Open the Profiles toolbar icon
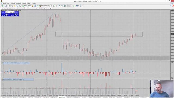Viewport: 174px width, 98px height. point(6,6)
